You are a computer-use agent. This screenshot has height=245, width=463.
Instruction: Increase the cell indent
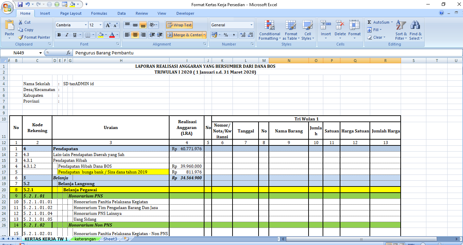160,35
